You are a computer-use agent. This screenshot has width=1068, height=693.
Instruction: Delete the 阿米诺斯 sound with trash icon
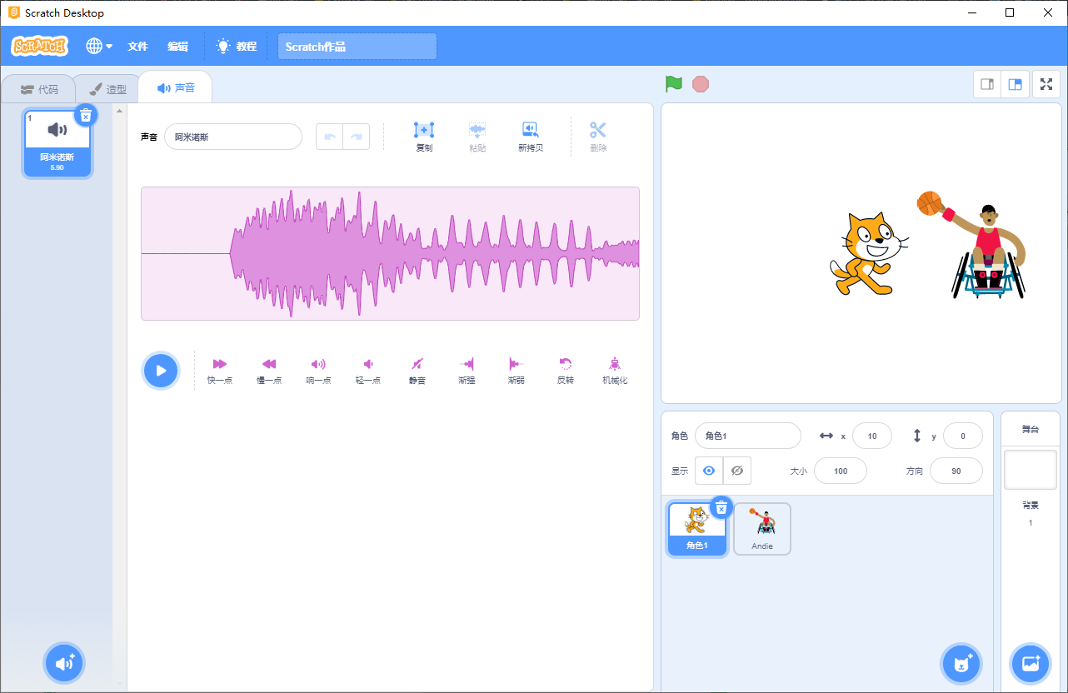point(86,115)
